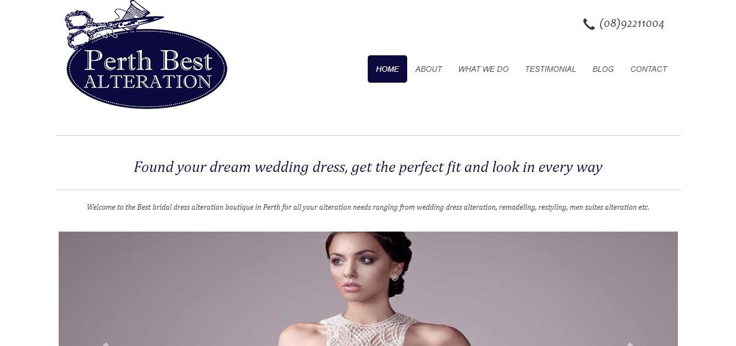Open the Home navigation tab
This screenshot has width=736, height=346.
(x=387, y=69)
